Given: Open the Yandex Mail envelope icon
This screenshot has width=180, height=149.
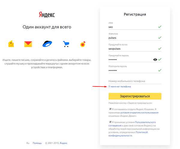Looking at the screenshot, I should (x=28, y=44).
